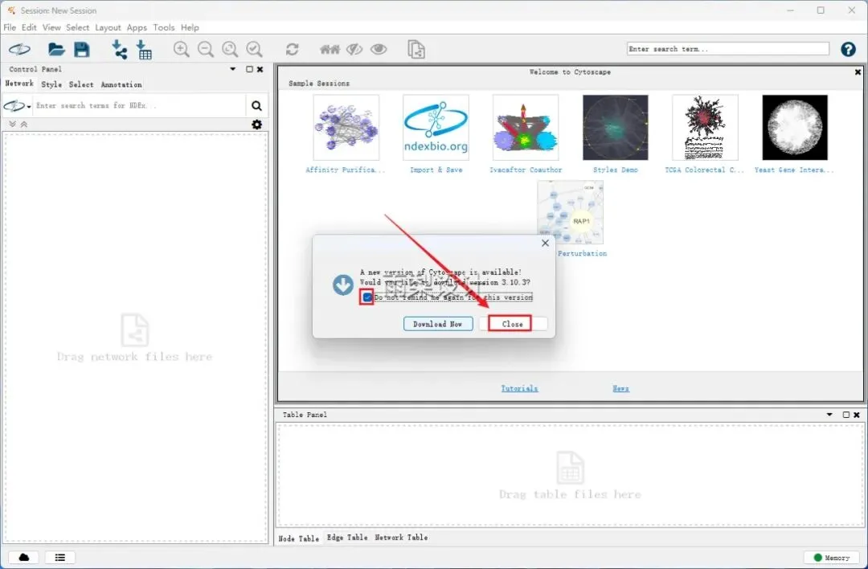Open the Select menu

tap(77, 27)
